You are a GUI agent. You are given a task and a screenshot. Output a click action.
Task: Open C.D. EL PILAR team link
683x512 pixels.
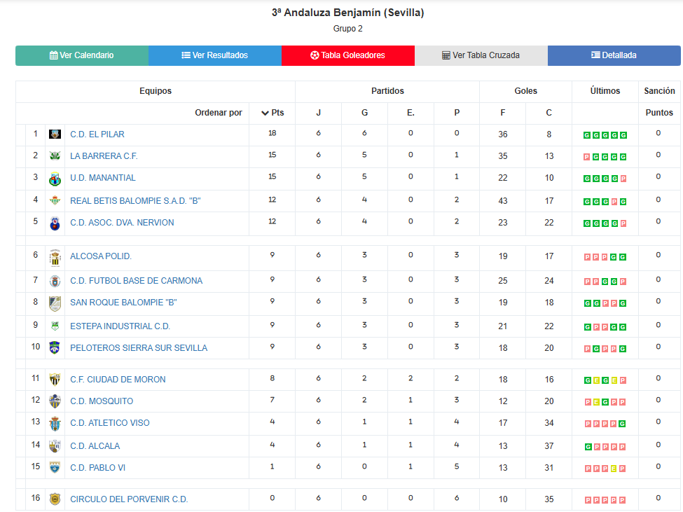point(97,134)
